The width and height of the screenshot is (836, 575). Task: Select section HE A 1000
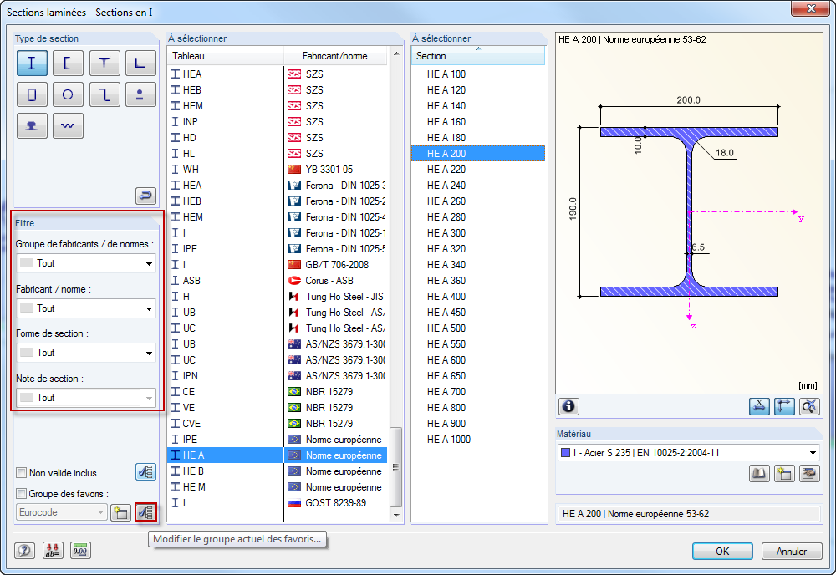tap(477, 440)
